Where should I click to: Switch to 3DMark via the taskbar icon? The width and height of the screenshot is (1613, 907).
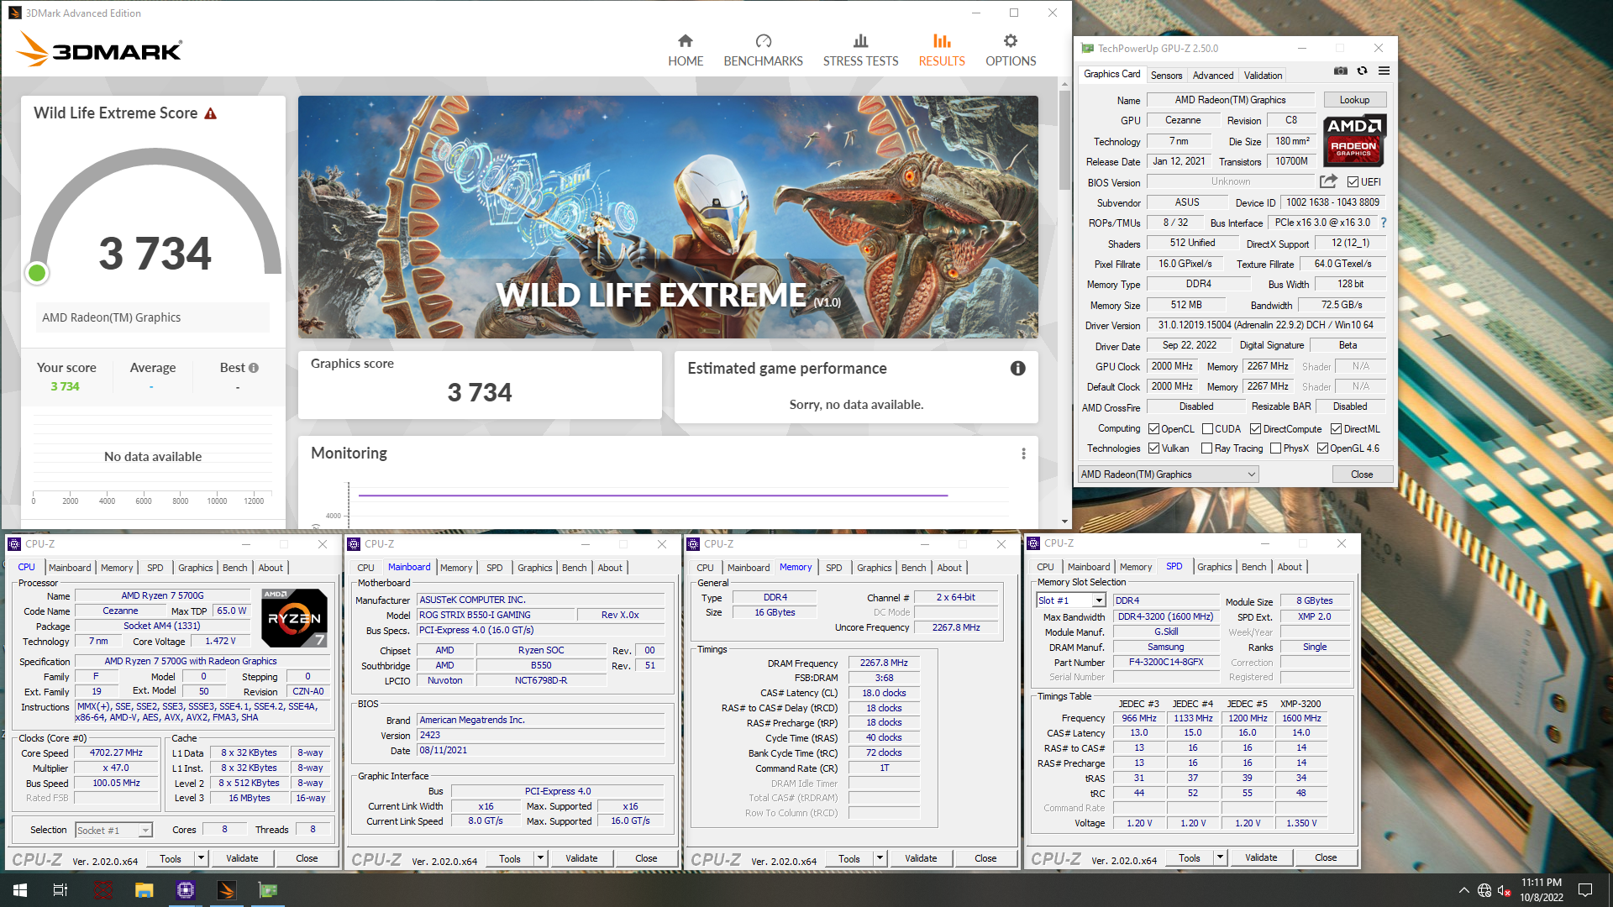(x=226, y=890)
